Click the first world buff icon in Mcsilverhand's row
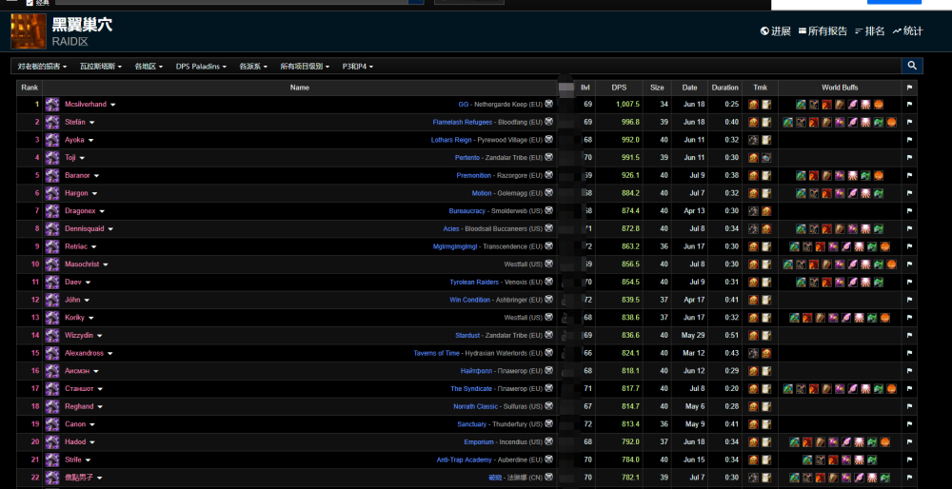Screen dimensions: 952x489 point(801,105)
